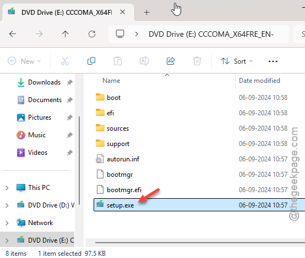Open the See more options ellipsis
305x258 pixels.
[x=273, y=61]
